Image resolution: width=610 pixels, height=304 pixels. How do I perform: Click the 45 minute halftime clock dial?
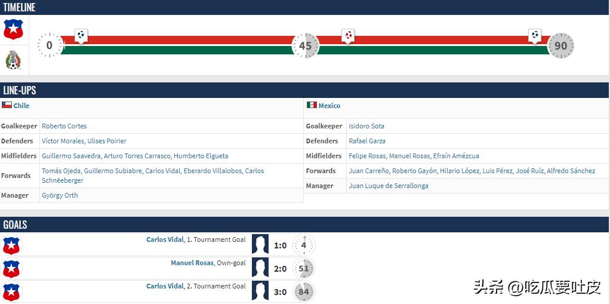[x=306, y=45]
